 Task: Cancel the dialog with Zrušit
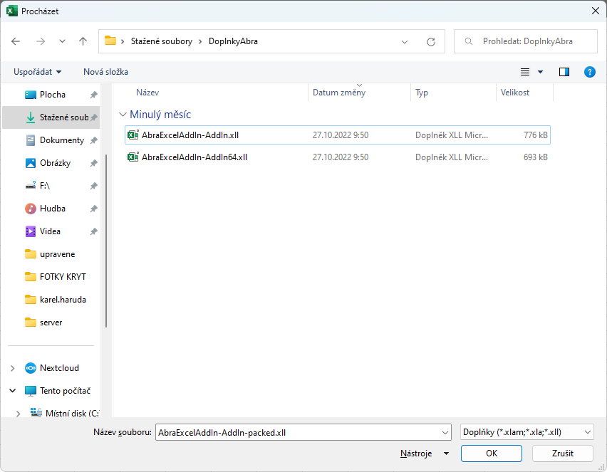563,453
